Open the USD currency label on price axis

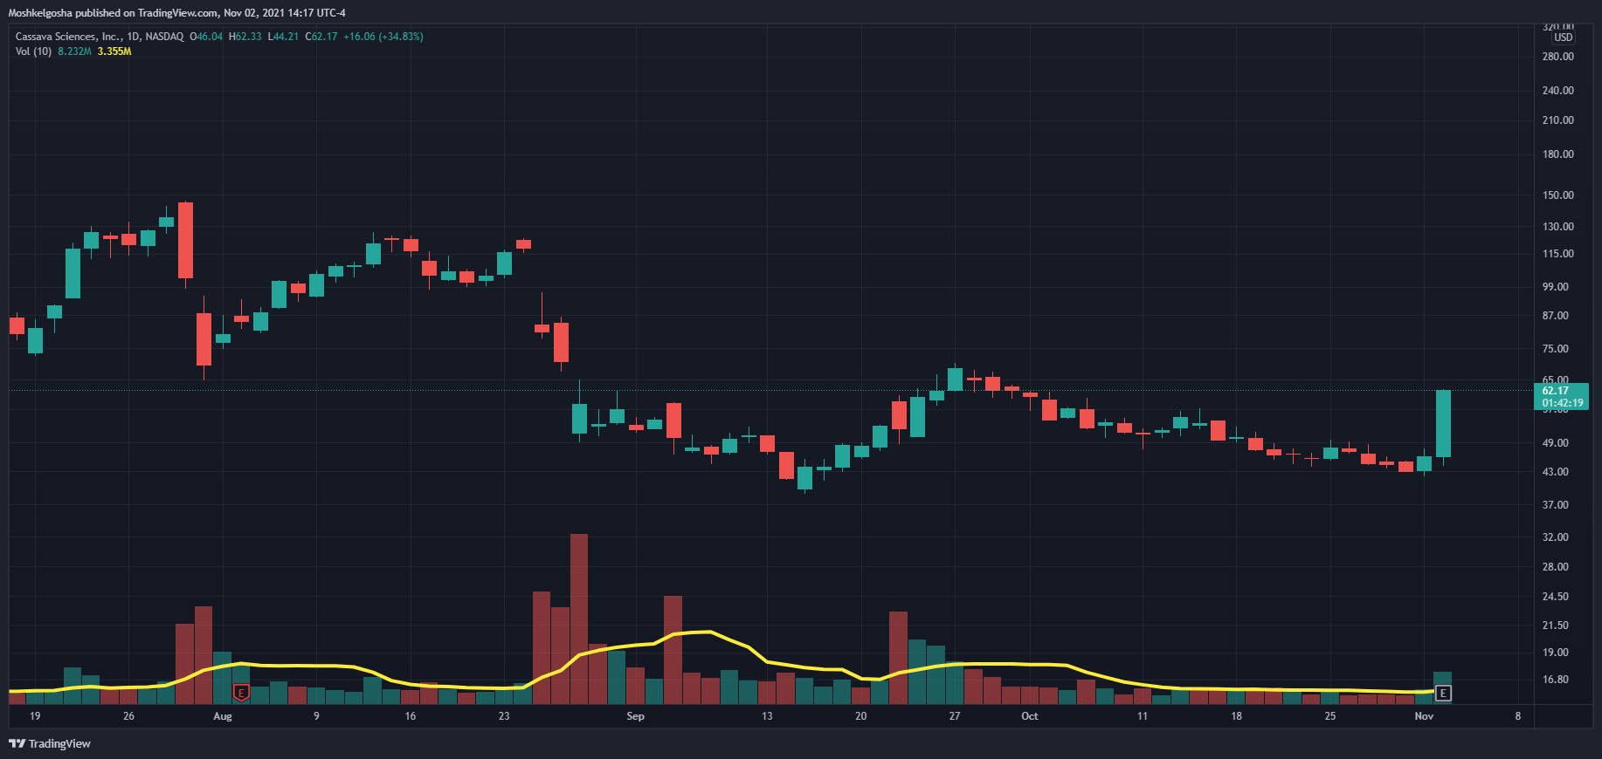tap(1563, 38)
